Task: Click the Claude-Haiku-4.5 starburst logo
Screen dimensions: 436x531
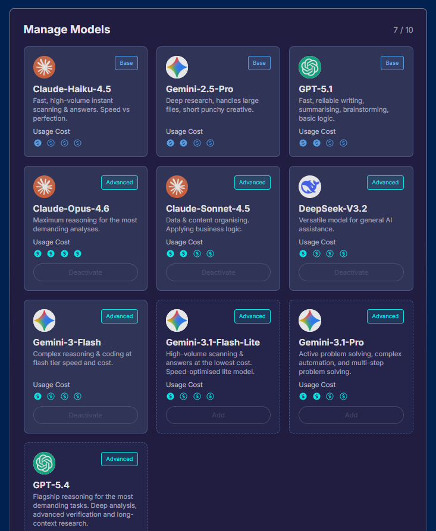Action: pos(45,67)
